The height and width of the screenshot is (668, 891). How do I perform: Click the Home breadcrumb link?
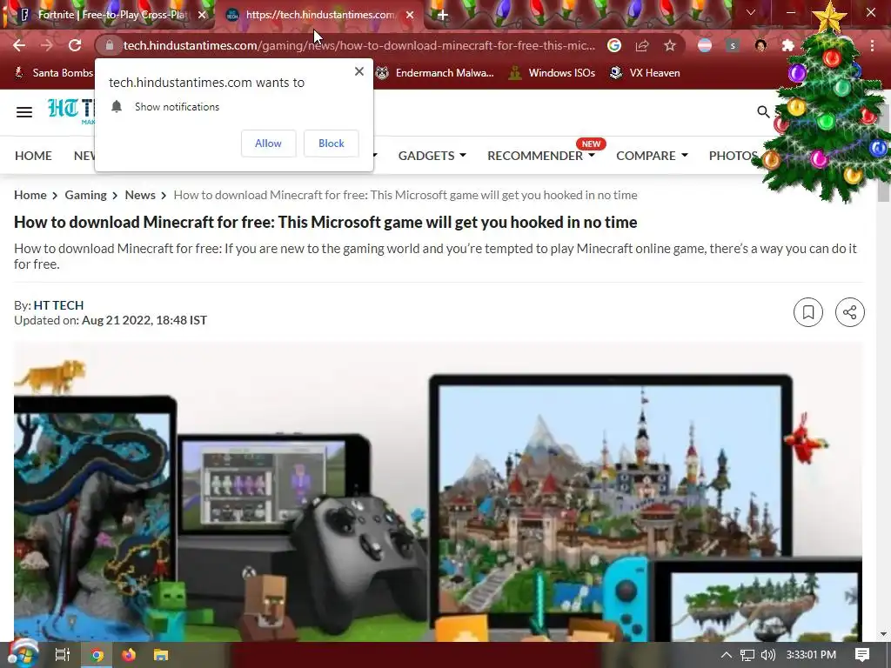click(30, 195)
